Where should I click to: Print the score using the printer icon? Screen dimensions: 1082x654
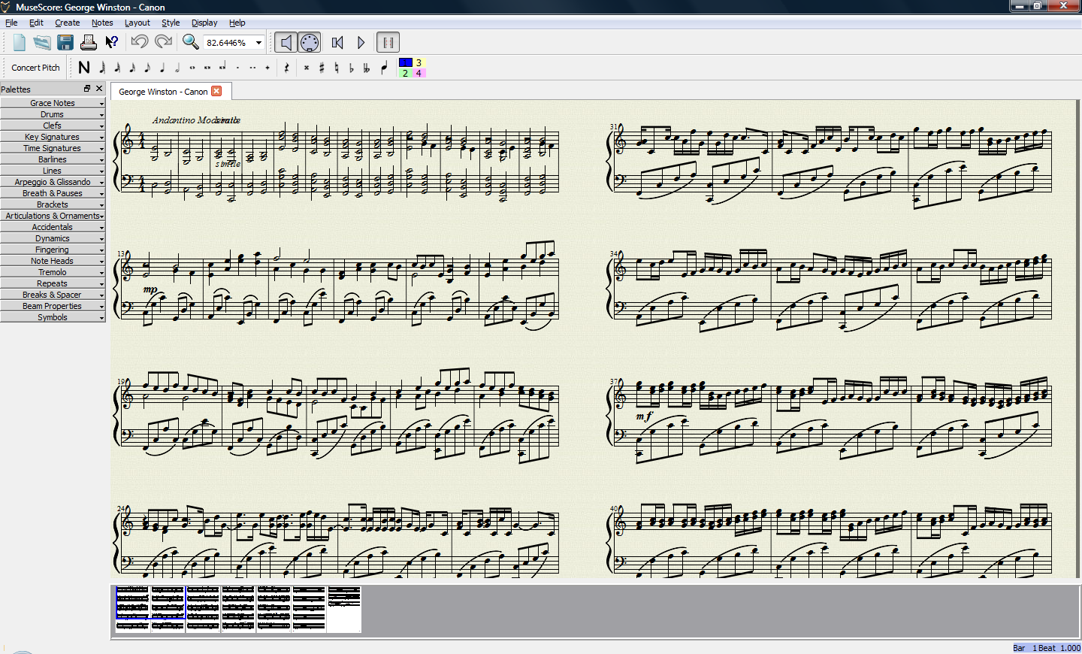coord(89,43)
